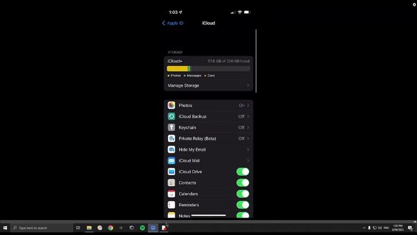Open Private Relay (Beta) chevron
Image resolution: width=417 pixels, height=235 pixels.
click(248, 138)
